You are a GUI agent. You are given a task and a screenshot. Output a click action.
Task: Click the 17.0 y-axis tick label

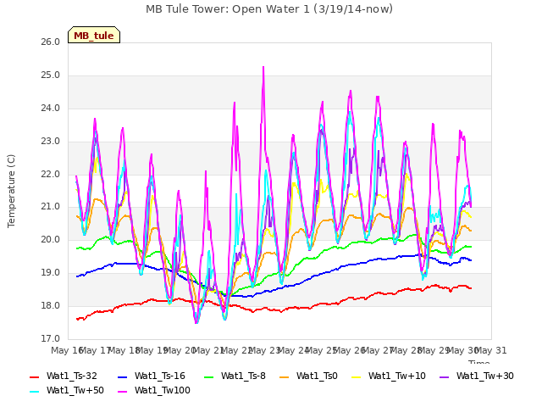[51, 338]
